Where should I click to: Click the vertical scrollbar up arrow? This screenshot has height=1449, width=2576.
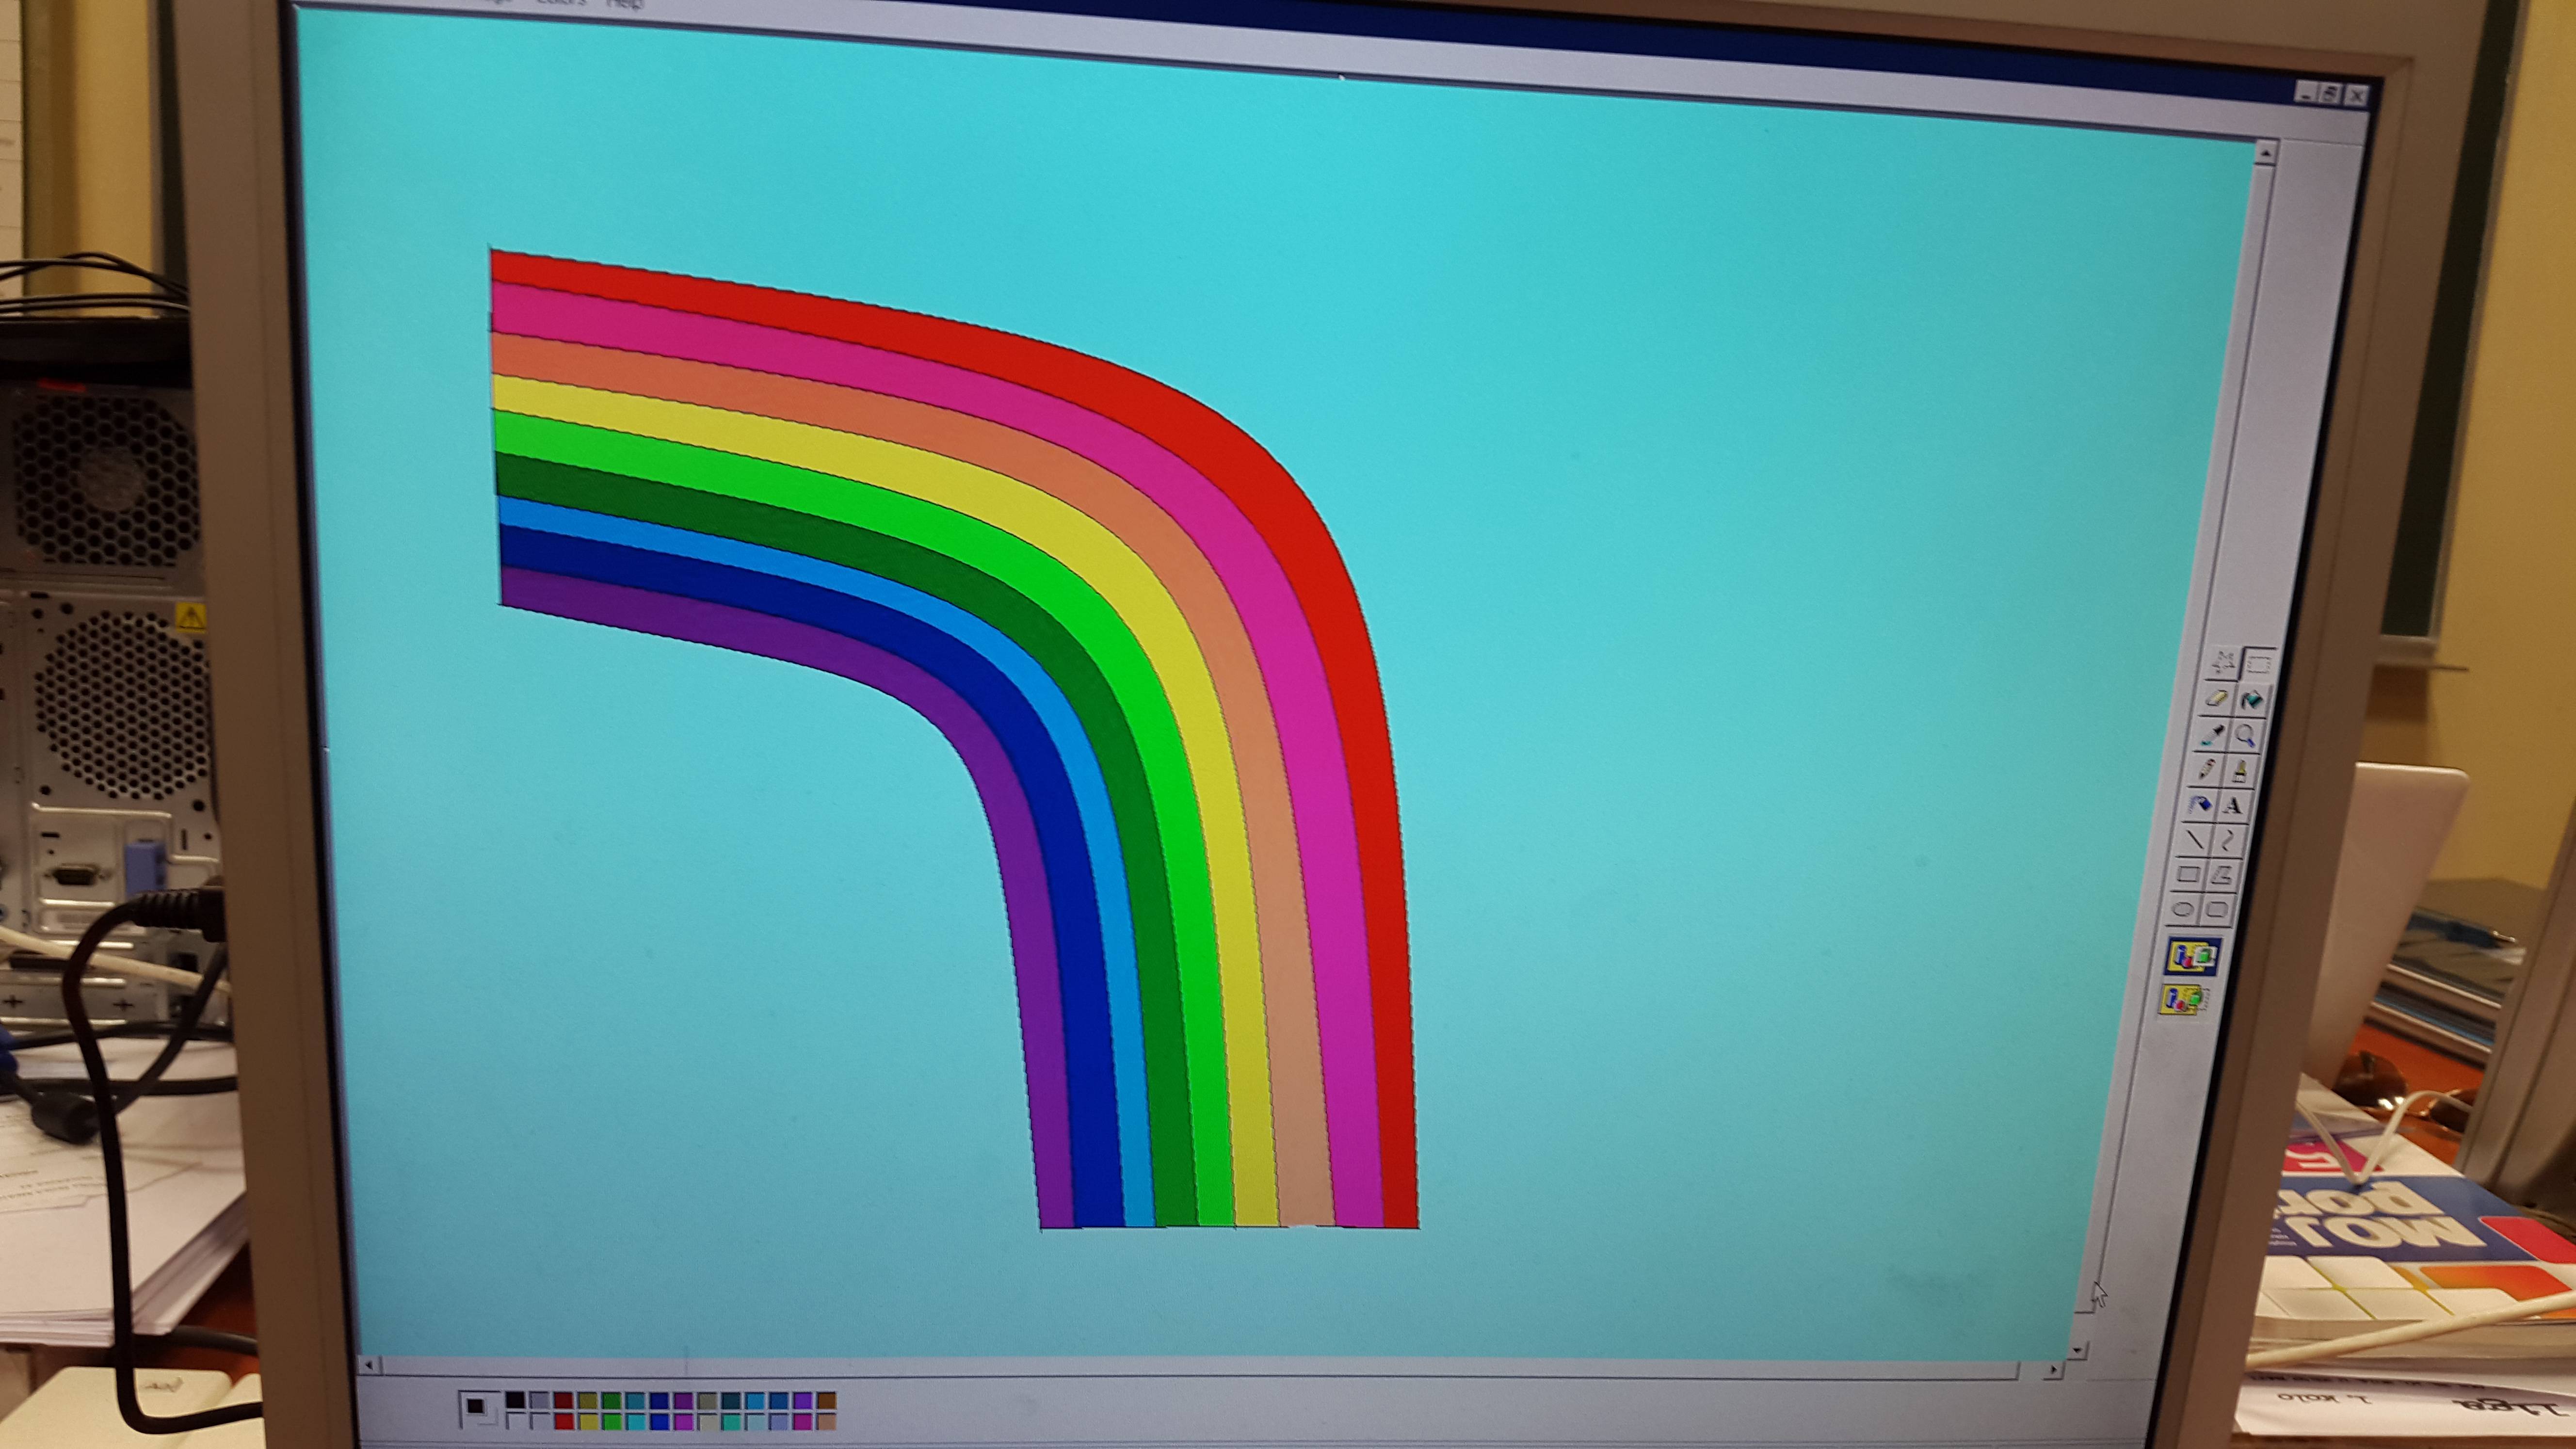tap(2266, 153)
